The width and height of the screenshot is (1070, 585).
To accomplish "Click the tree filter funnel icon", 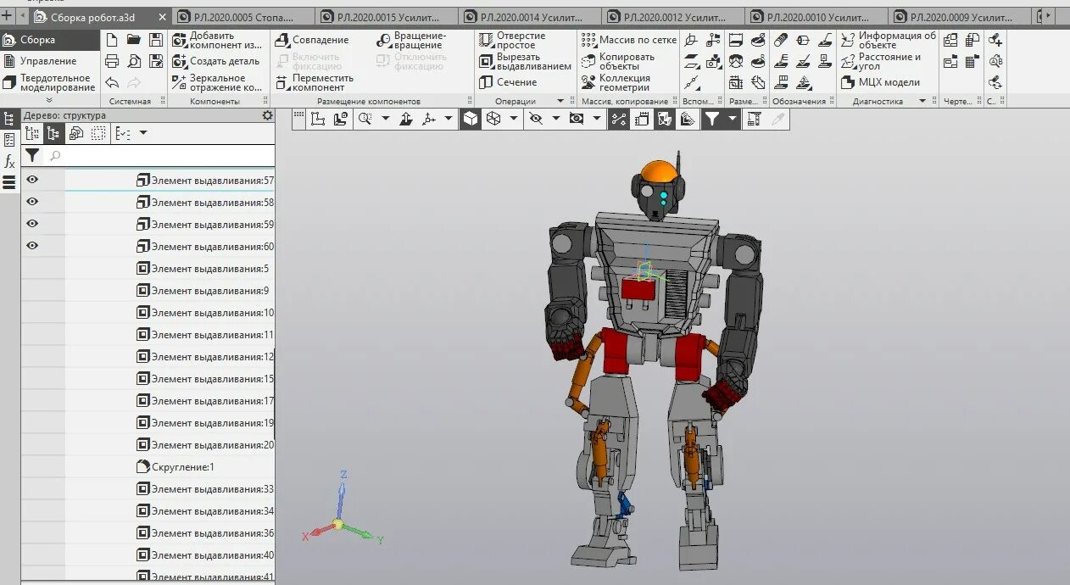I will (32, 155).
